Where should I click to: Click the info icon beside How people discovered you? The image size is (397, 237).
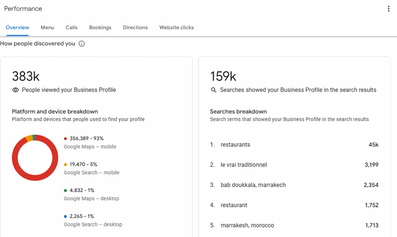(81, 44)
